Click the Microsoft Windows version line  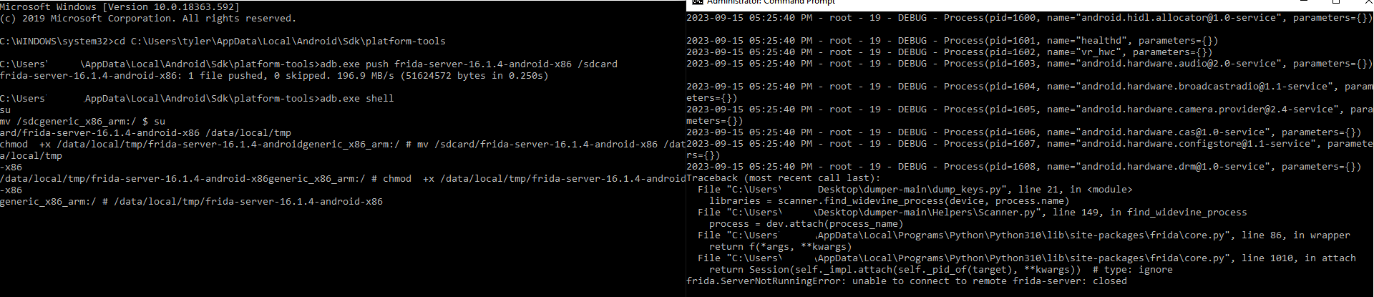120,6
